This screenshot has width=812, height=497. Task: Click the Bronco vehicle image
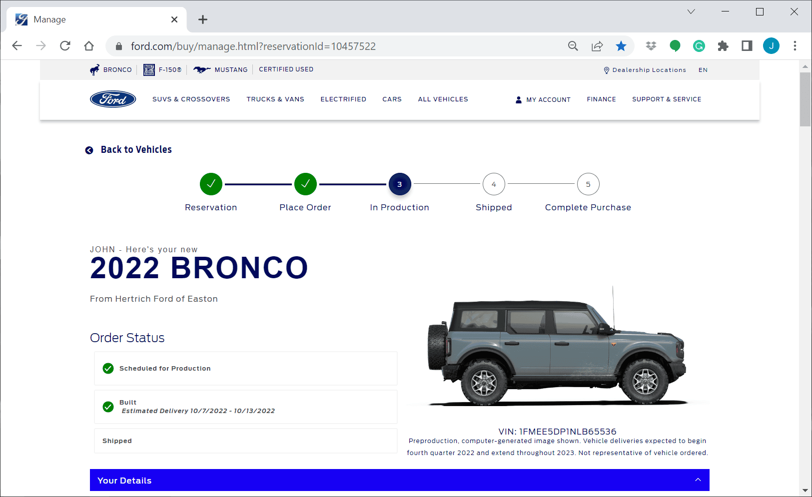pyautogui.click(x=557, y=347)
